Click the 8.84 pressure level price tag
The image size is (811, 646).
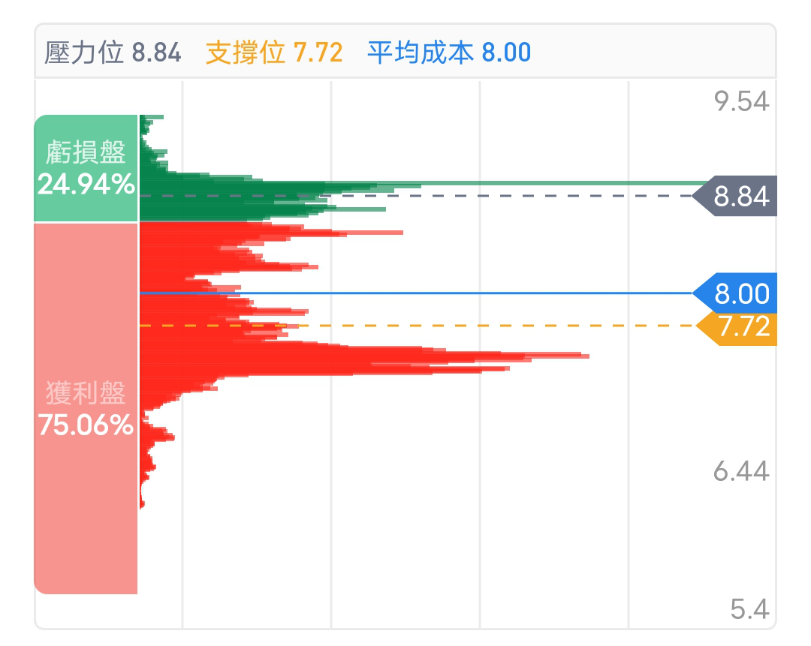(735, 196)
